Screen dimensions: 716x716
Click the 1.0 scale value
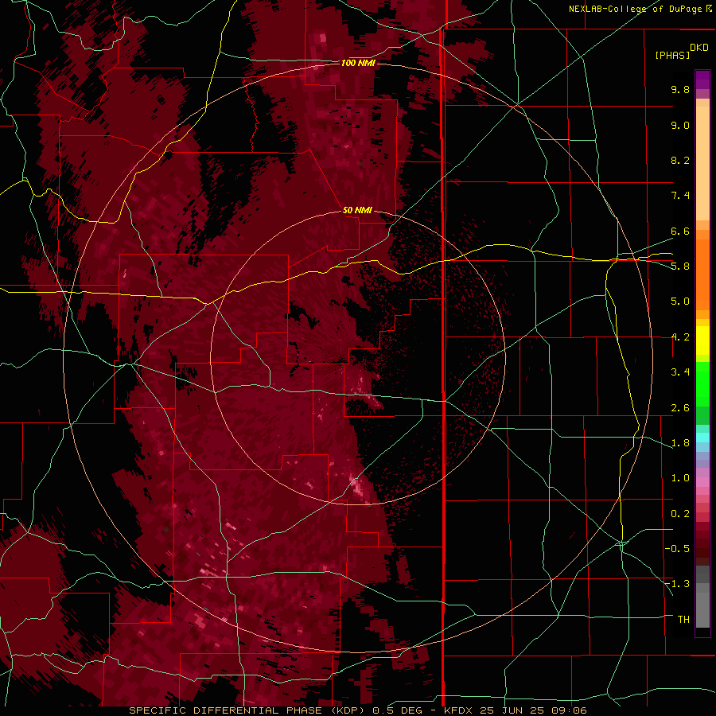coord(680,478)
